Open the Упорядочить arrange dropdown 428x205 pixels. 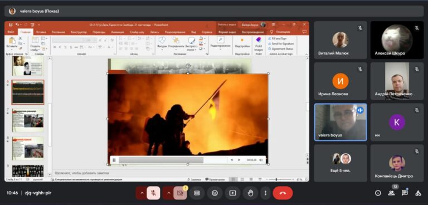tap(176, 43)
